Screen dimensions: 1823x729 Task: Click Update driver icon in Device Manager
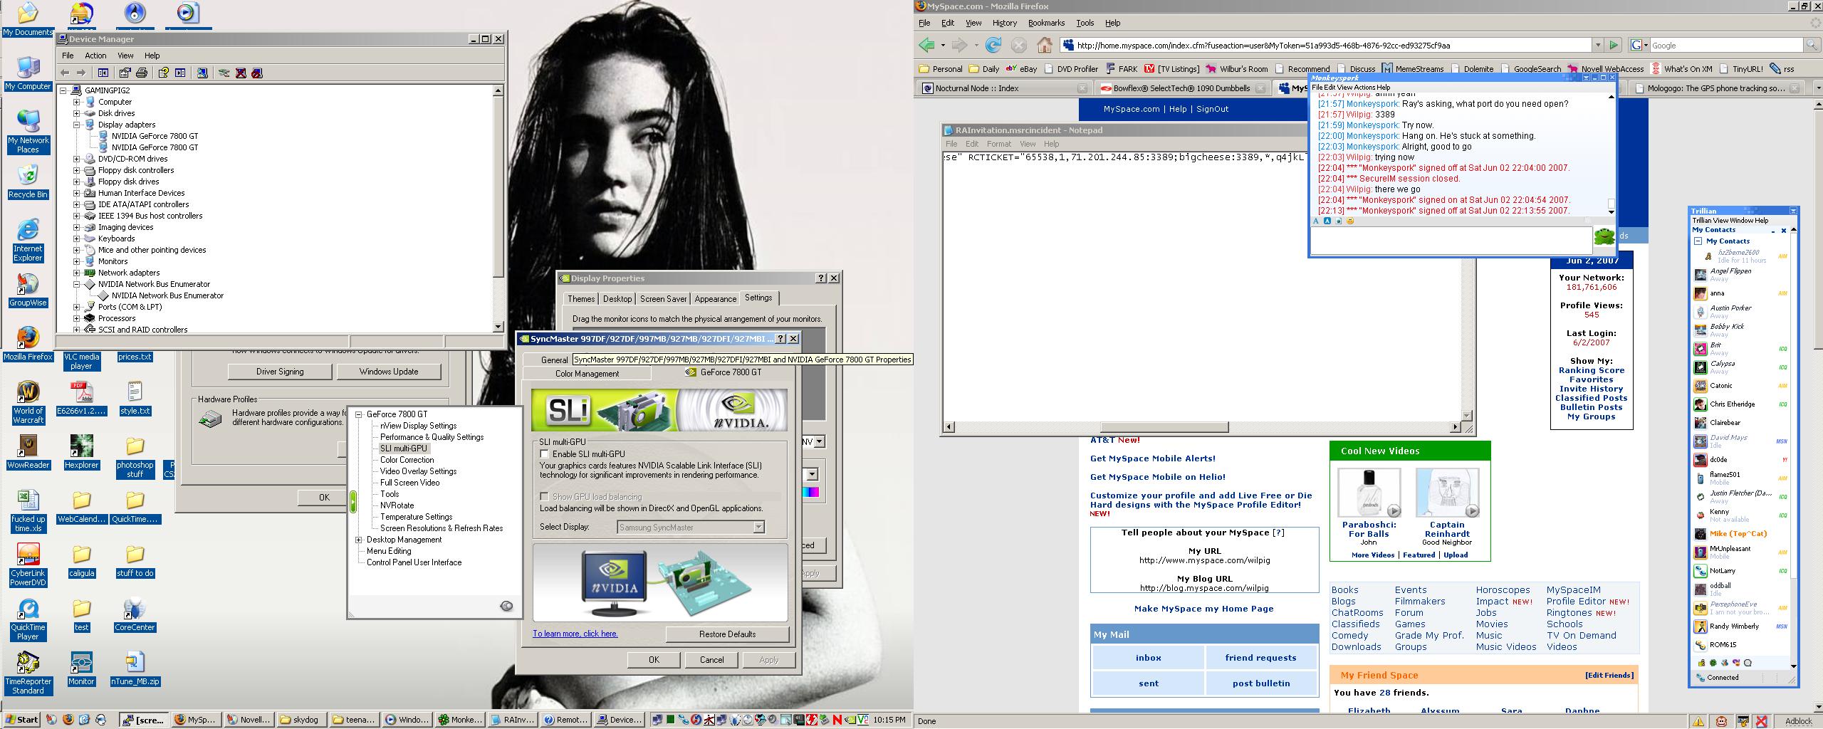tap(224, 73)
